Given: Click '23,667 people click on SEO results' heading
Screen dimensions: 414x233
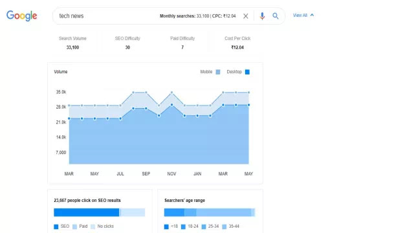Looking at the screenshot, I should tap(87, 201).
